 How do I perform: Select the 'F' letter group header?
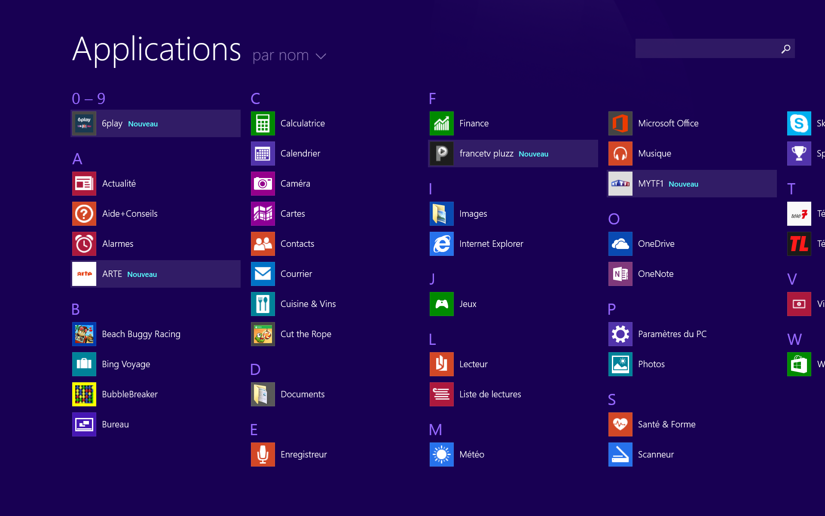(x=432, y=99)
